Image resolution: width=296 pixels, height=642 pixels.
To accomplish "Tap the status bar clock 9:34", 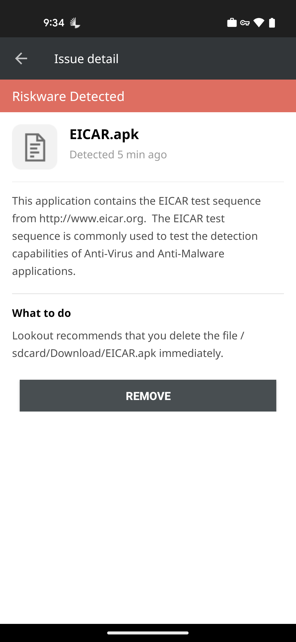I will point(54,23).
